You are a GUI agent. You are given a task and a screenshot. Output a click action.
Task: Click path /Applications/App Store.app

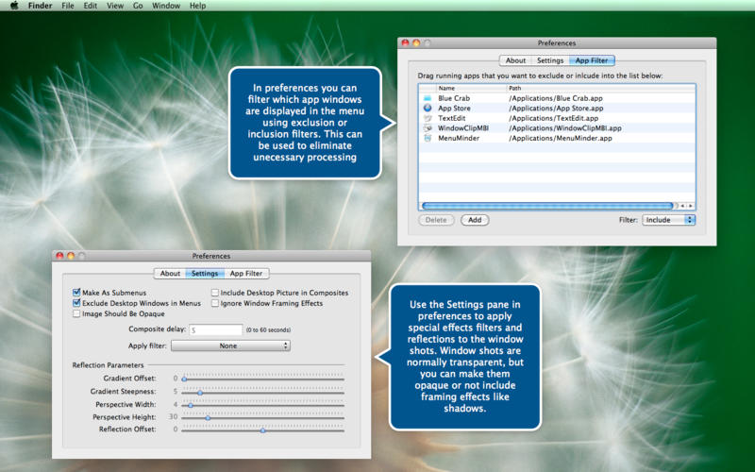[x=556, y=108]
